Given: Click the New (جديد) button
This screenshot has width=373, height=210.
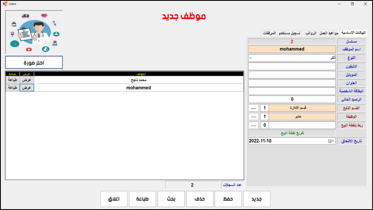Looking at the screenshot, I should pyautogui.click(x=256, y=199).
